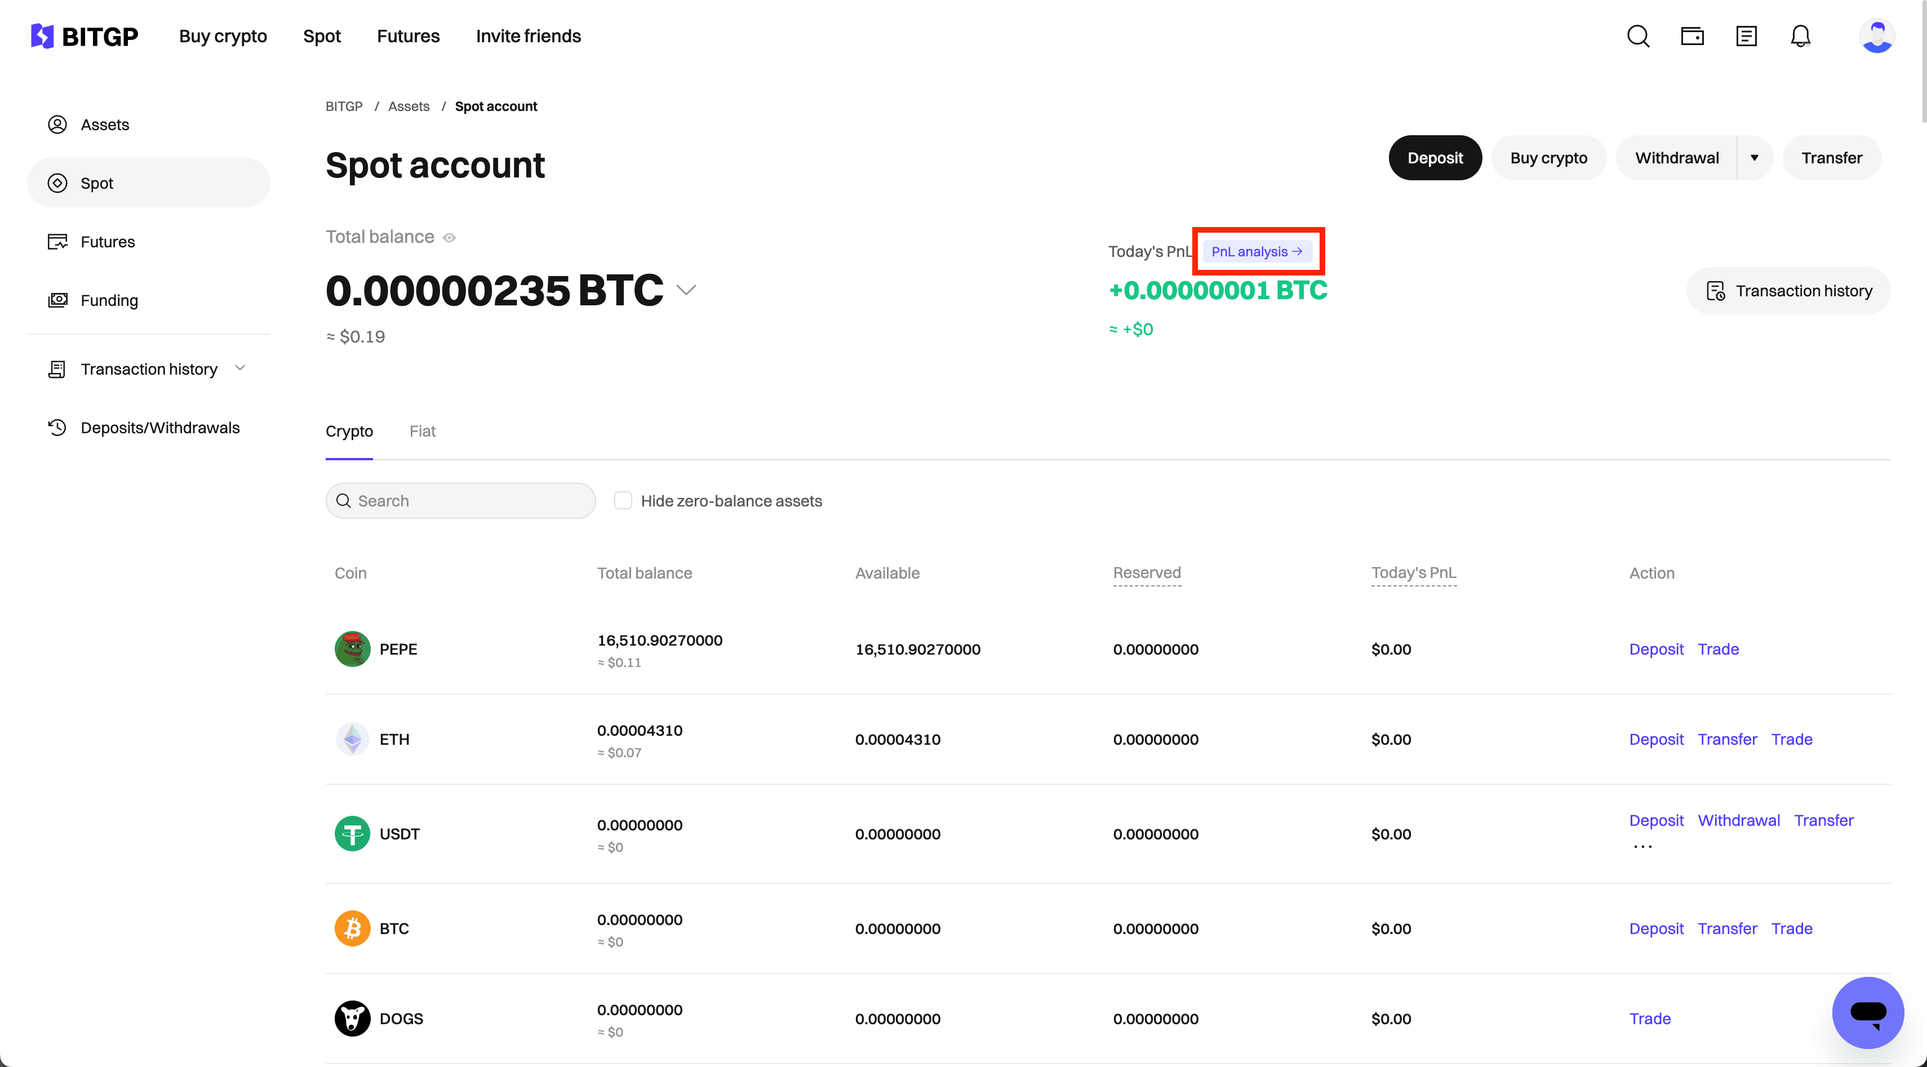This screenshot has width=1927, height=1067.
Task: Switch to the Fiat tab
Action: pyautogui.click(x=422, y=432)
